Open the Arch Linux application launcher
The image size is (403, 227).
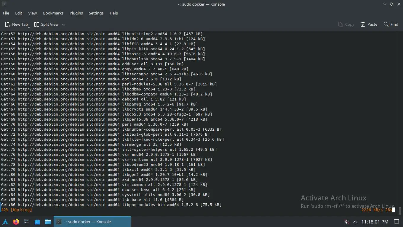5,222
